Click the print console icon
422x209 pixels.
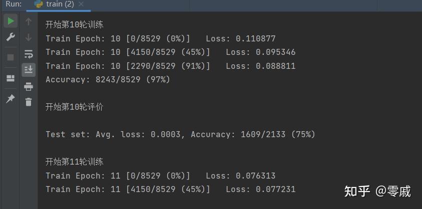click(28, 86)
